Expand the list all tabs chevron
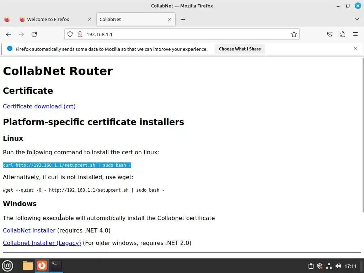364x273 pixels. click(357, 19)
